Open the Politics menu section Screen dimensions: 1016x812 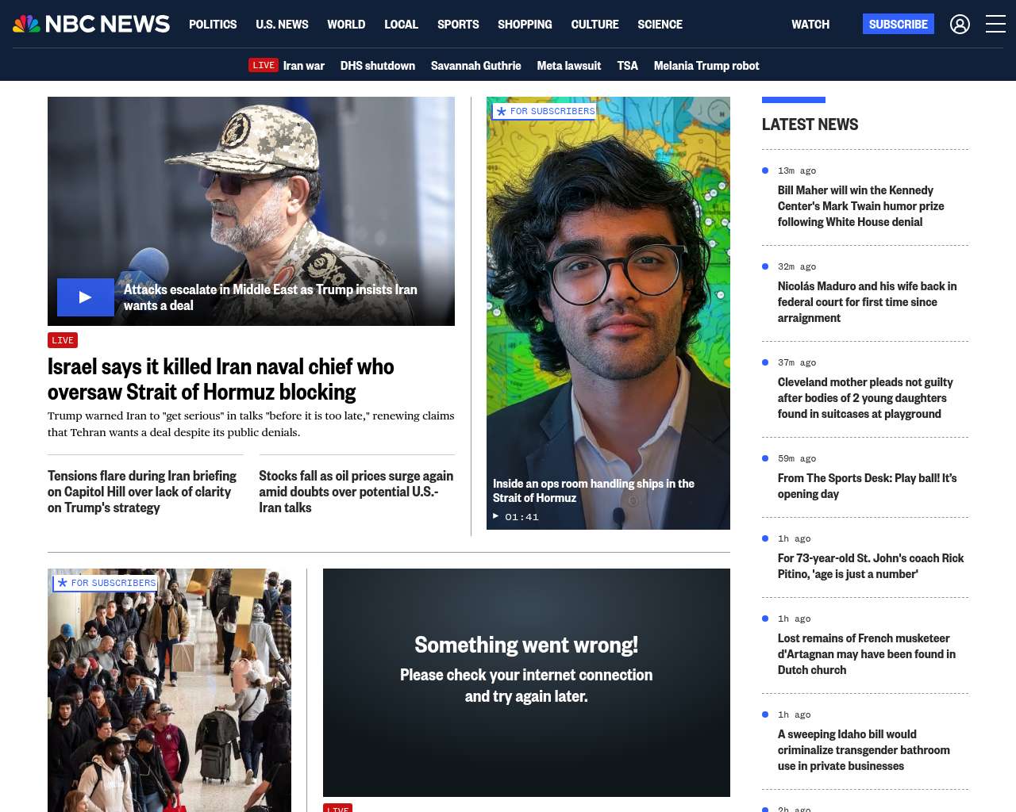pyautogui.click(x=213, y=25)
